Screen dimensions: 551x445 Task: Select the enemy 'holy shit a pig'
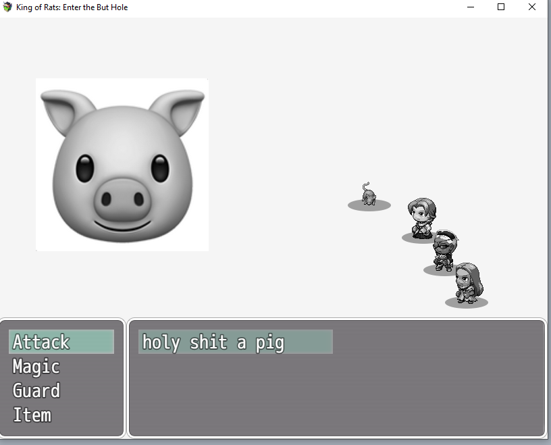pos(236,342)
